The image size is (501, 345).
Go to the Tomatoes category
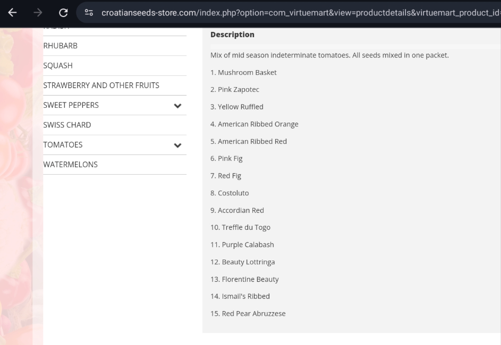[x=63, y=144]
